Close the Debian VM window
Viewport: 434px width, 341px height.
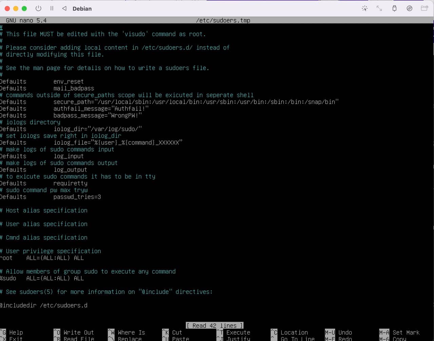point(7,8)
